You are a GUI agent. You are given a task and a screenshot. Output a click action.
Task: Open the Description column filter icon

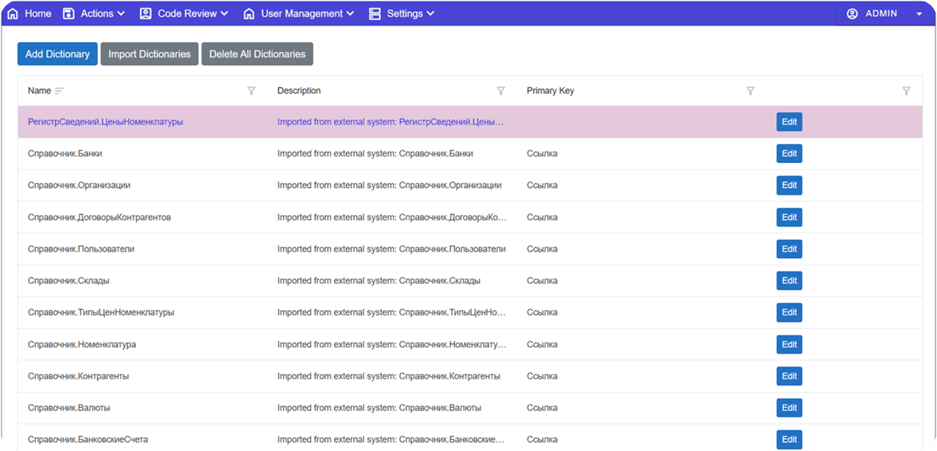(500, 91)
